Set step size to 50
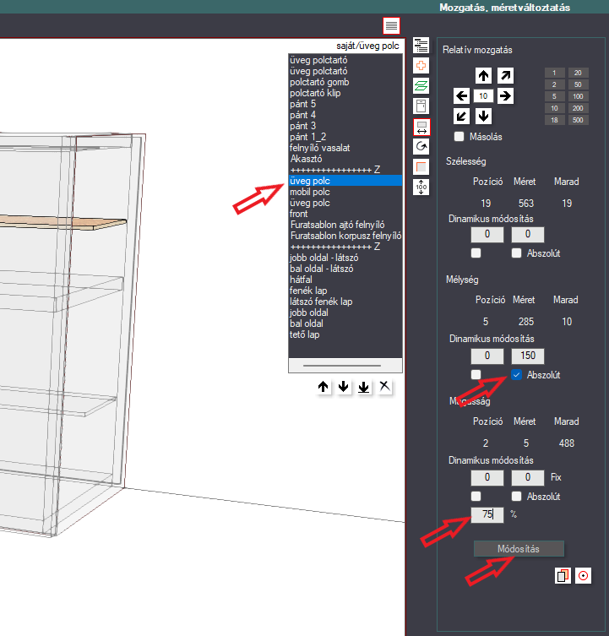The height and width of the screenshot is (636, 609). click(578, 84)
